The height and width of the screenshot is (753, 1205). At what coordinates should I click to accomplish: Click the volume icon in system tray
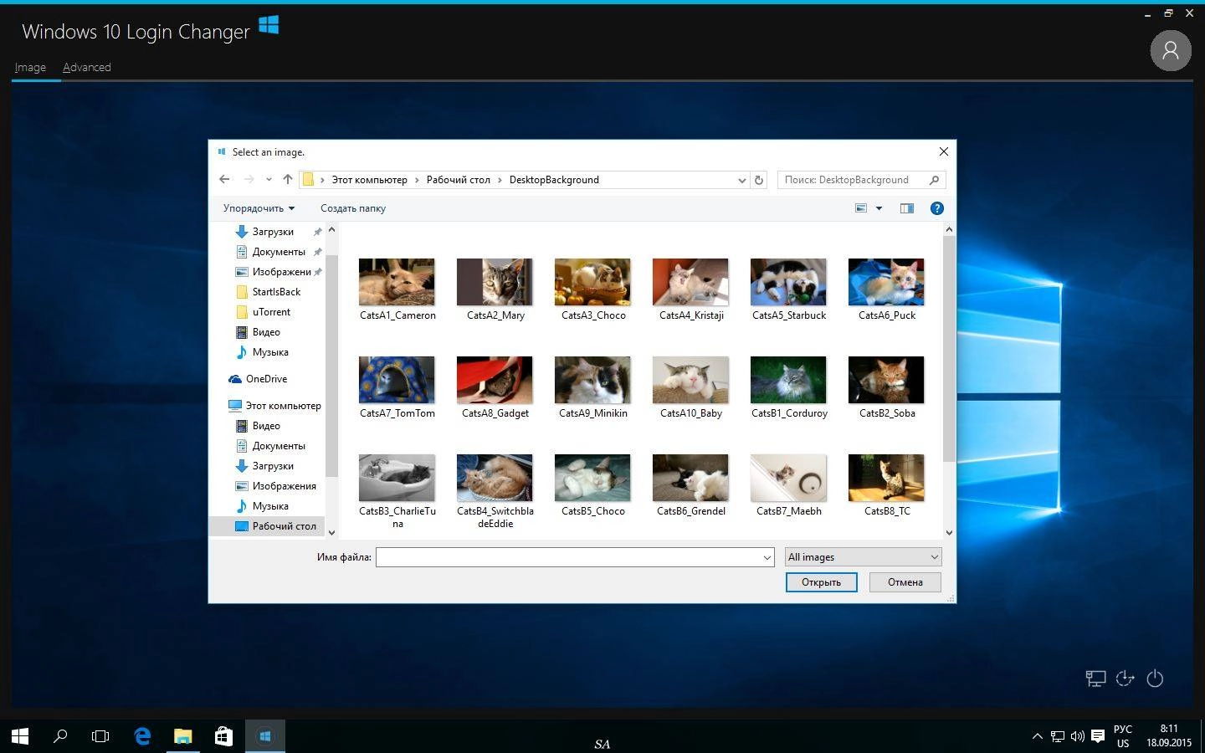pyautogui.click(x=1078, y=736)
